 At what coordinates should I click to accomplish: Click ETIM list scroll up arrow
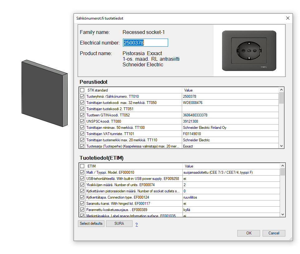[283, 166]
